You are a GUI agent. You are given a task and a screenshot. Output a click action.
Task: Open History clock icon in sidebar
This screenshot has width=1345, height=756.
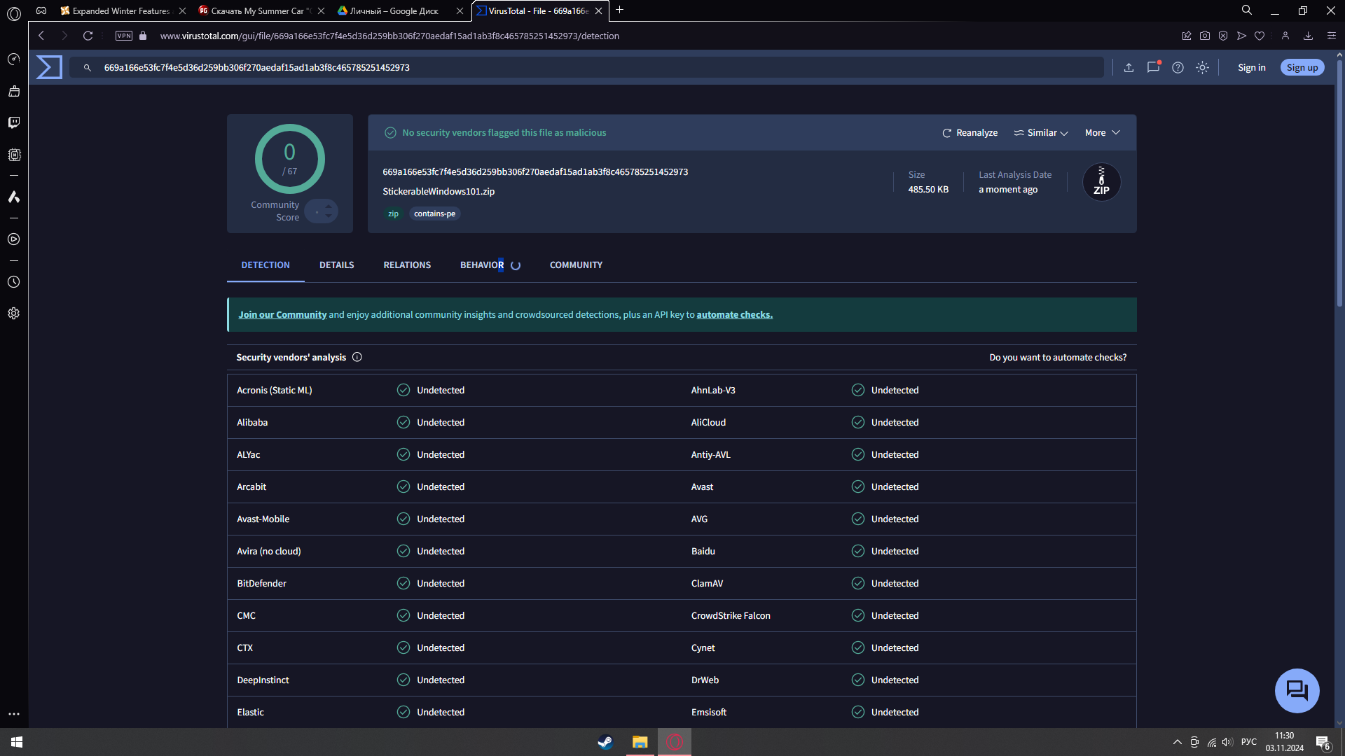point(14,282)
